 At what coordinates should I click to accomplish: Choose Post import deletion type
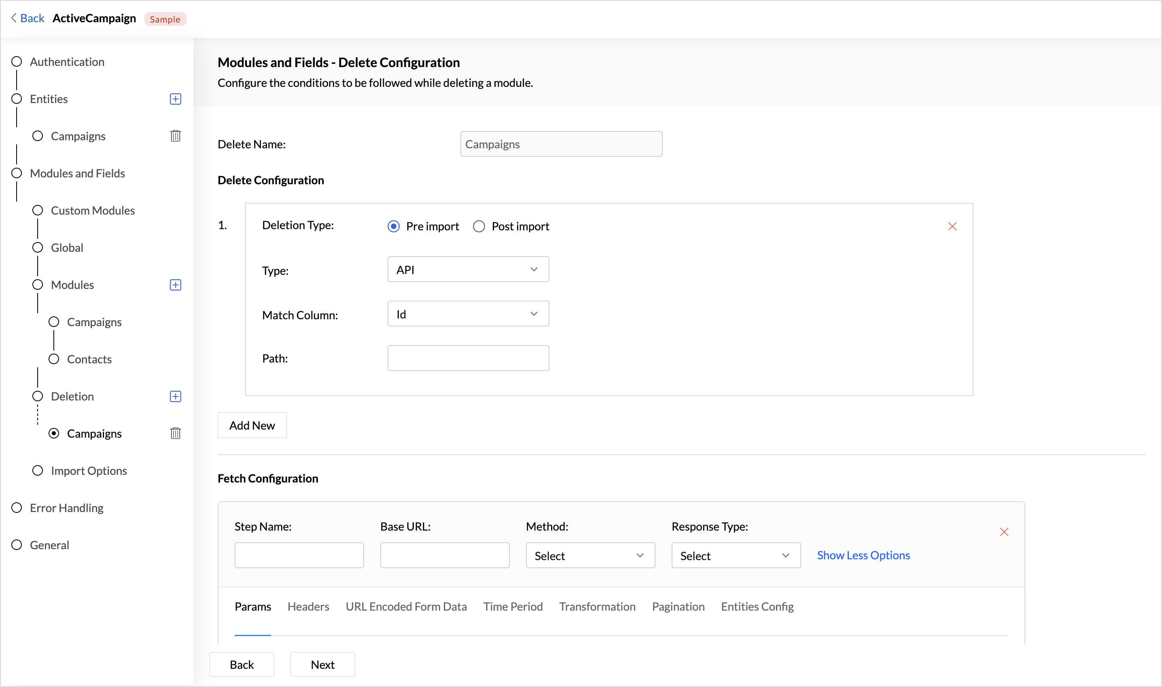tap(479, 226)
